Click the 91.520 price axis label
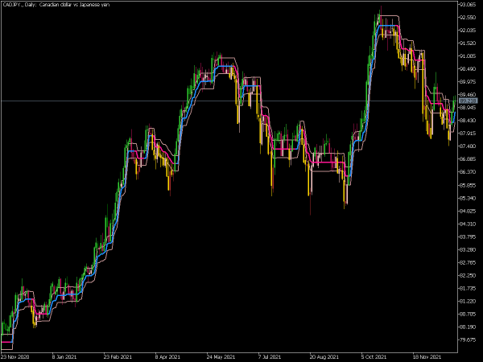 [x=467, y=43]
